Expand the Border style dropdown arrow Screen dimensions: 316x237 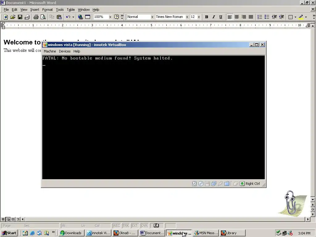click(x=295, y=17)
